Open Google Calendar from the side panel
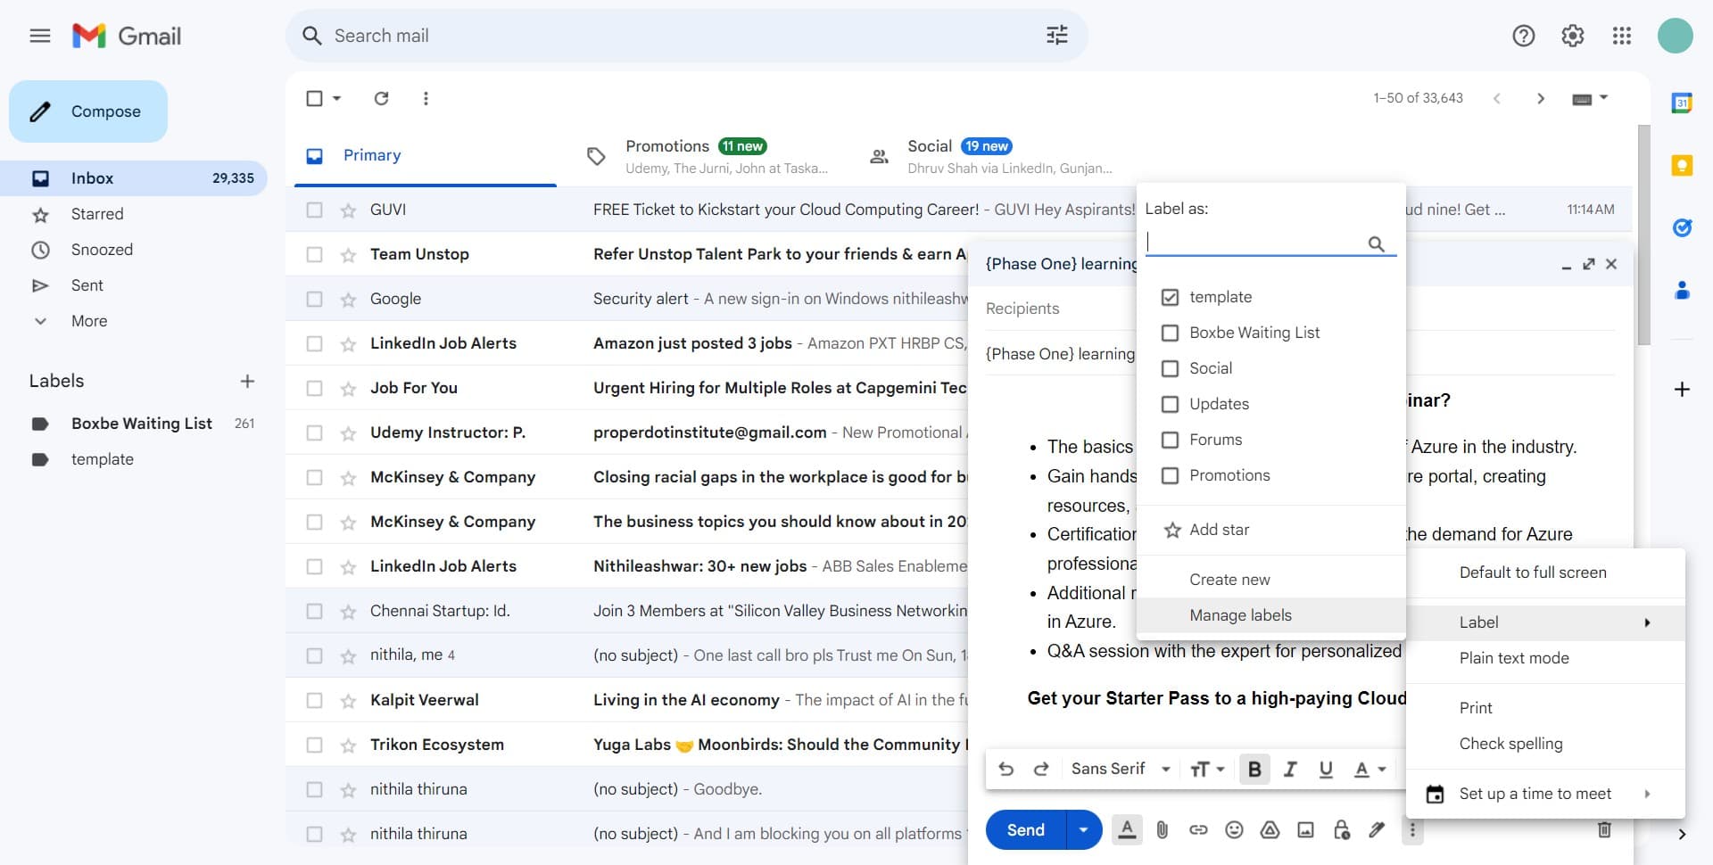Viewport: 1713px width, 865px height. pyautogui.click(x=1681, y=103)
